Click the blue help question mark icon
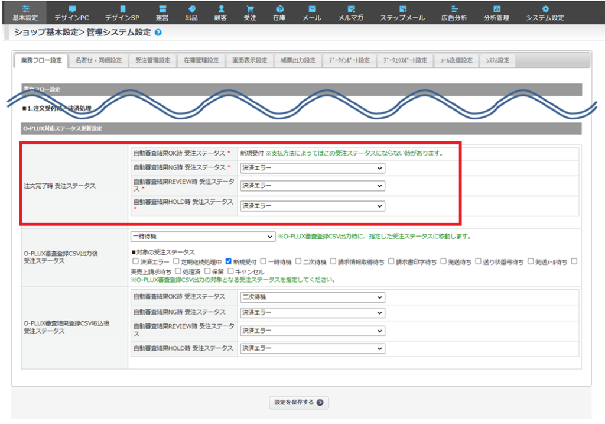The image size is (605, 424). (158, 33)
